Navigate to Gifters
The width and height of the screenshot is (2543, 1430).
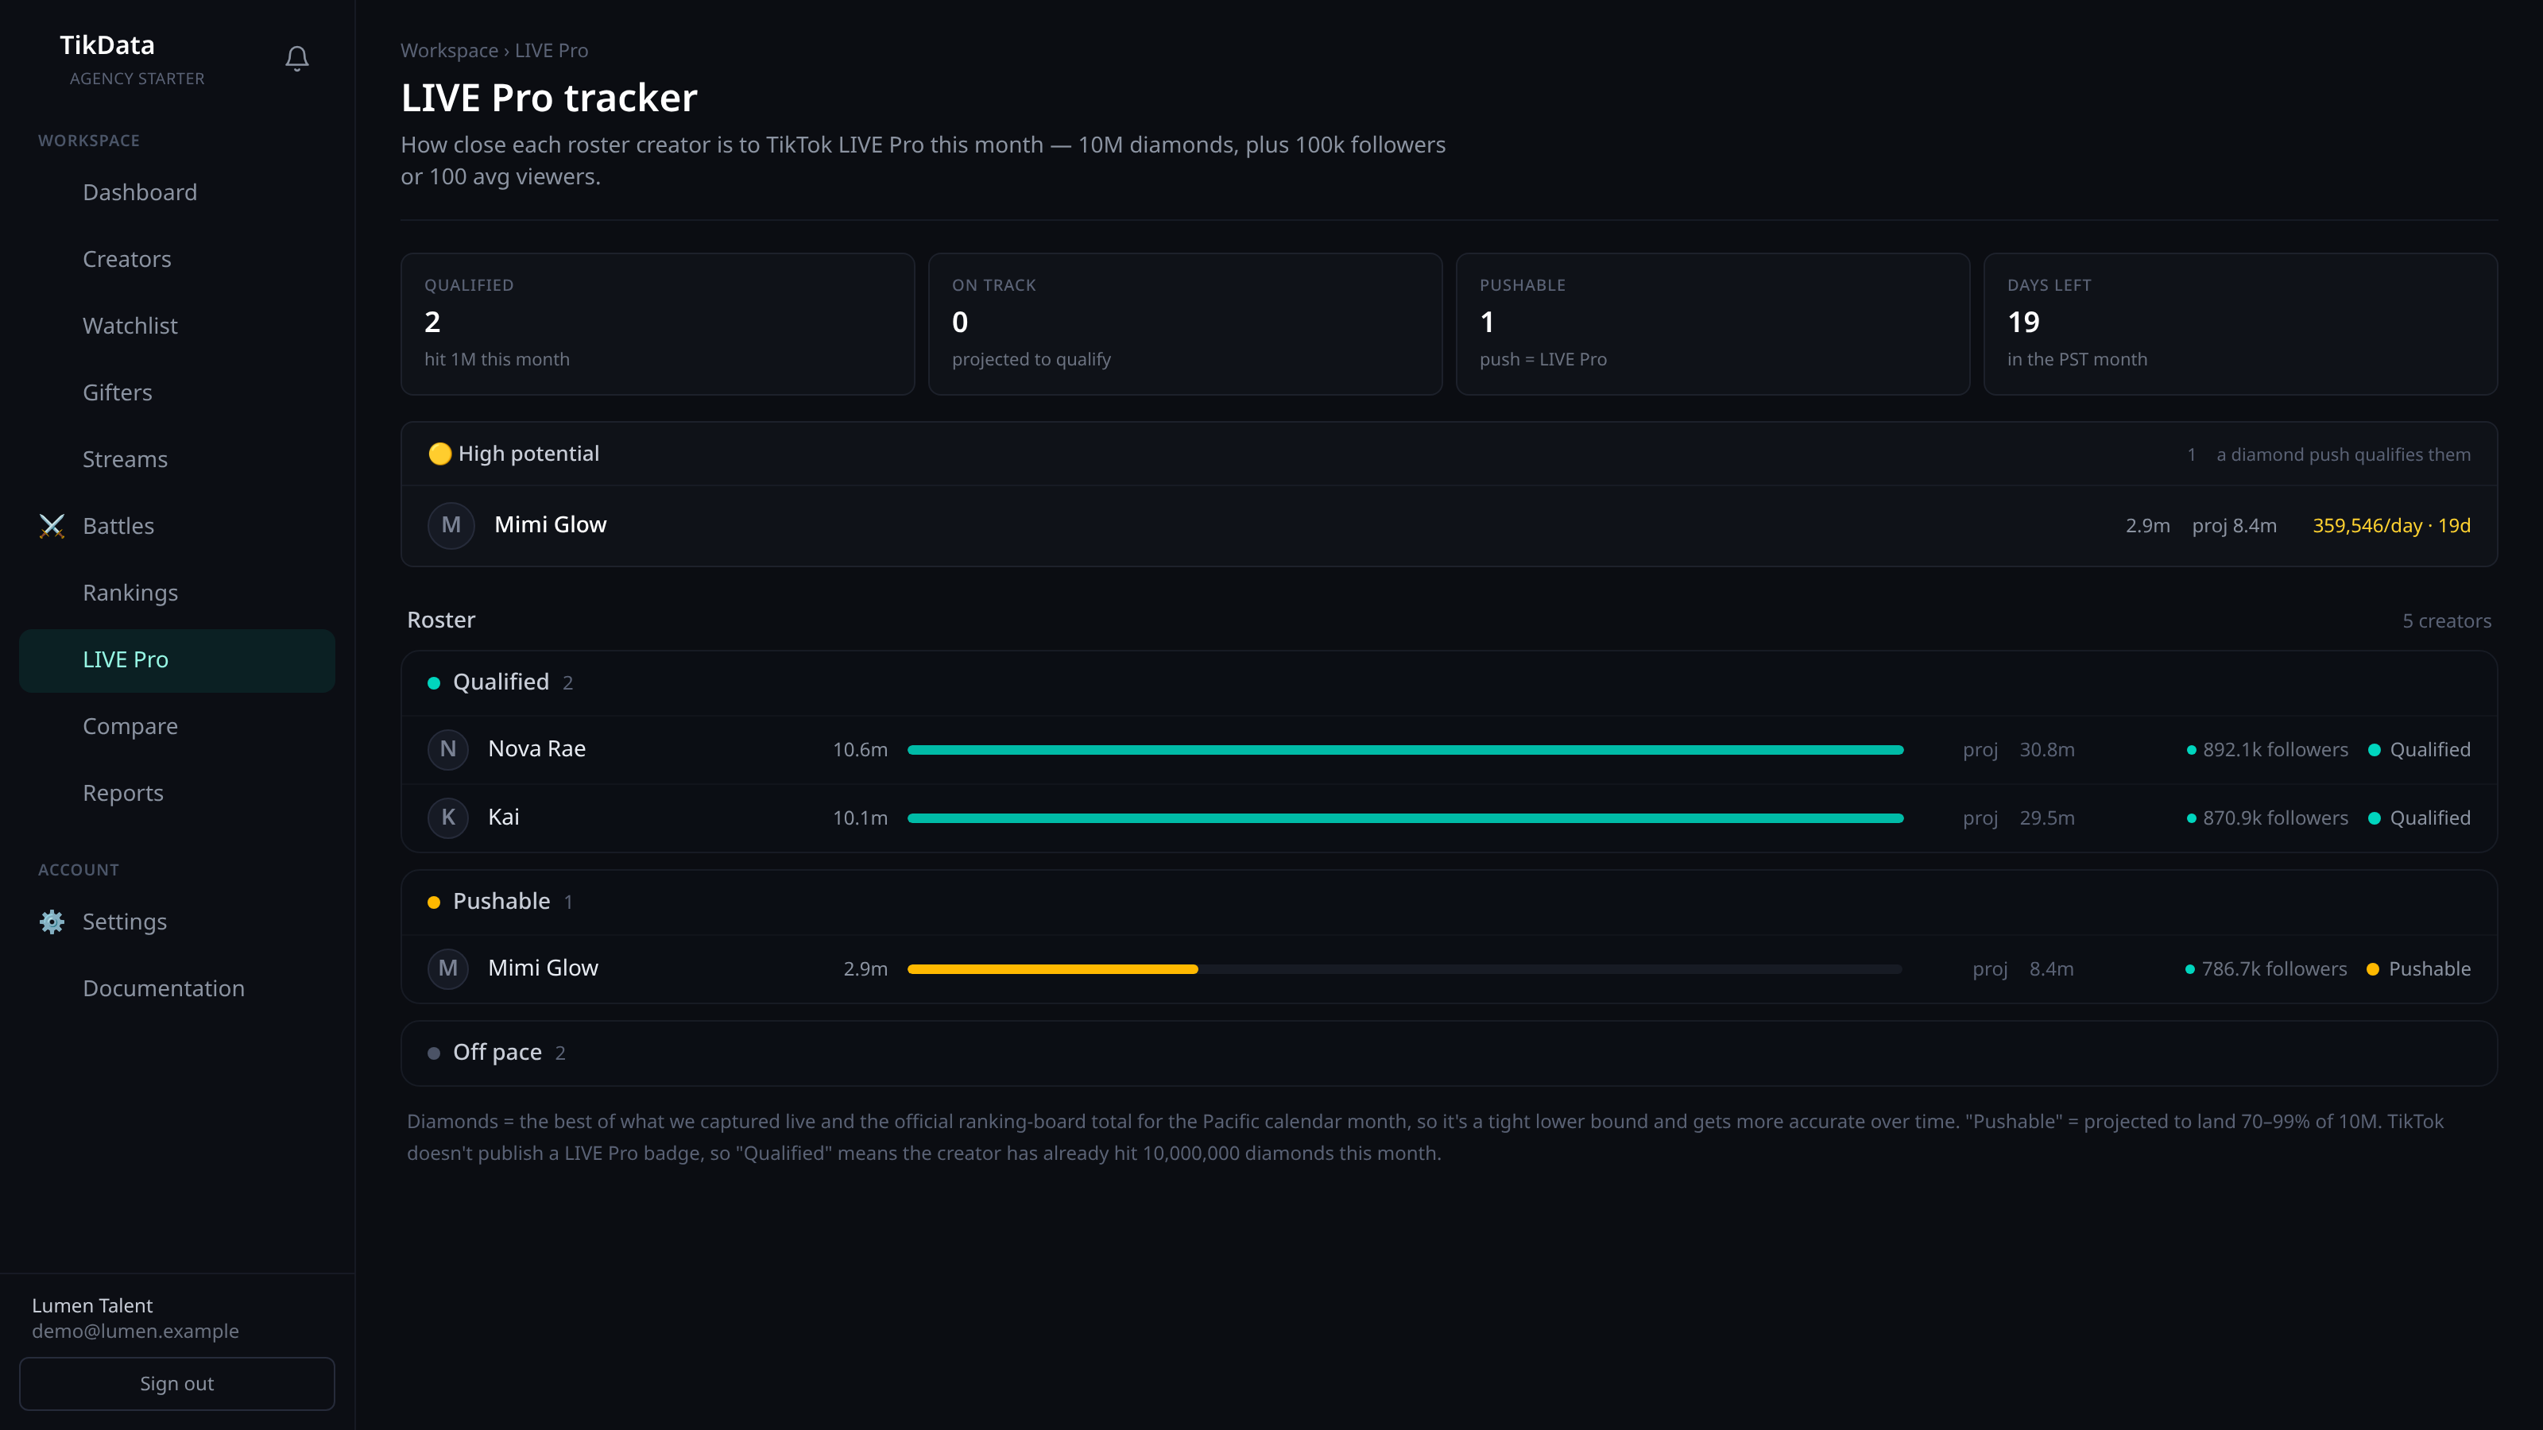coord(176,392)
